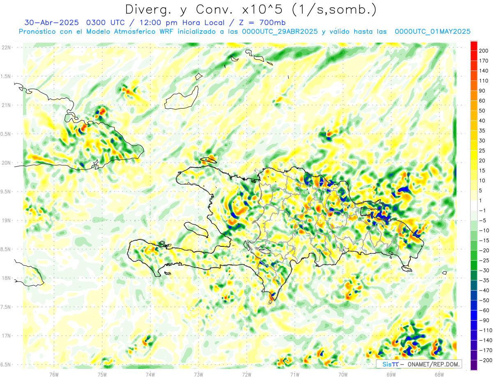
Task: Click the date text '30-Abr-2025 0300 UTC'
Action: [77, 23]
